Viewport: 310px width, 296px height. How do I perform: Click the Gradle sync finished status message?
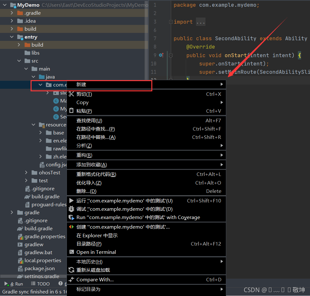[x=34, y=292]
